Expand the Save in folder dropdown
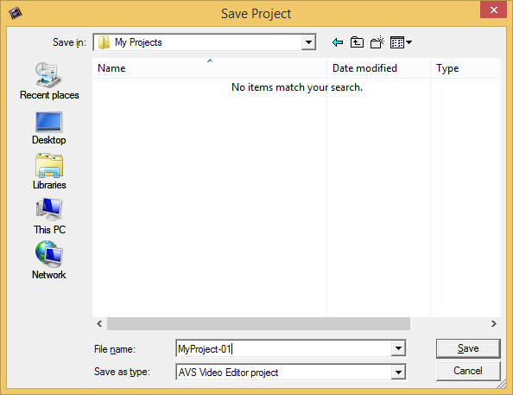Screen dimensions: 513x395 point(308,42)
